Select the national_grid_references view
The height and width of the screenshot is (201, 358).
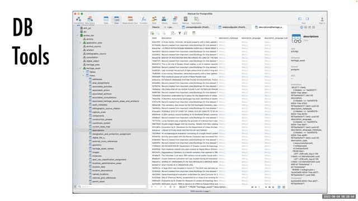104,178
